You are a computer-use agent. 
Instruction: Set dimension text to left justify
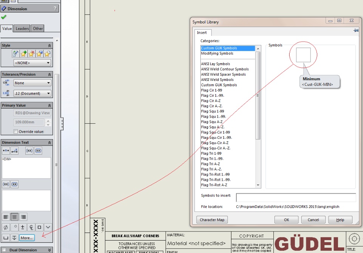(6, 217)
